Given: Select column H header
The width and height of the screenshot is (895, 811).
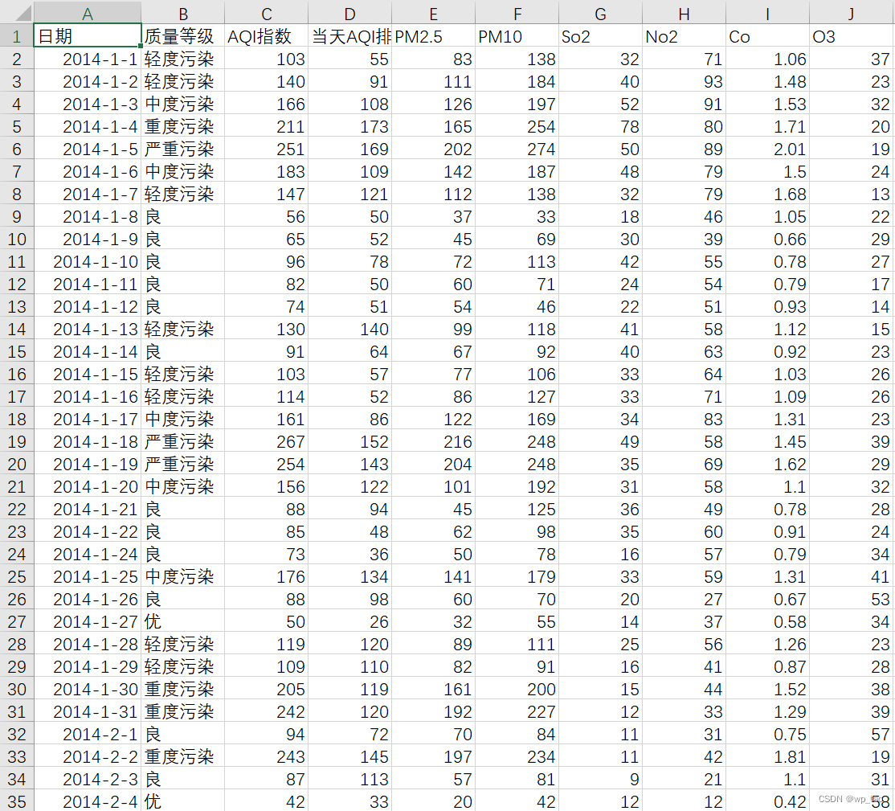Looking at the screenshot, I should click(684, 13).
